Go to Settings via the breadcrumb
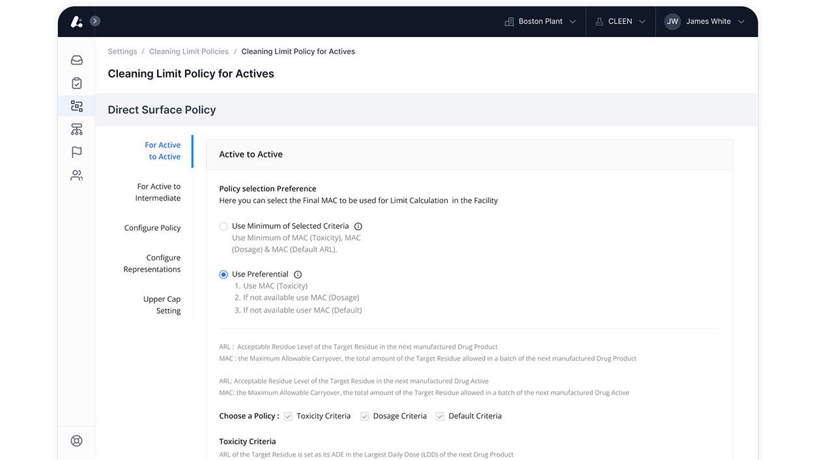Screen dimensions: 817x460 (x=122, y=51)
